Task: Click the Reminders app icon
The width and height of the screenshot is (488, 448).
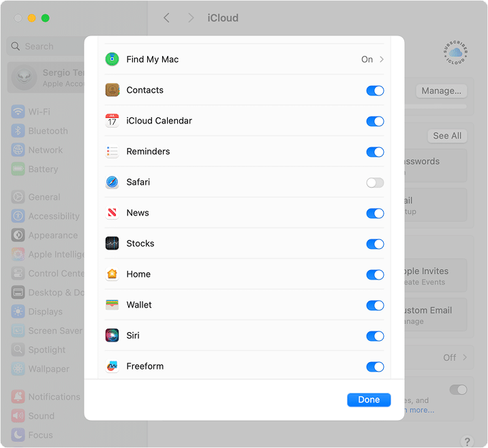Action: (x=112, y=151)
